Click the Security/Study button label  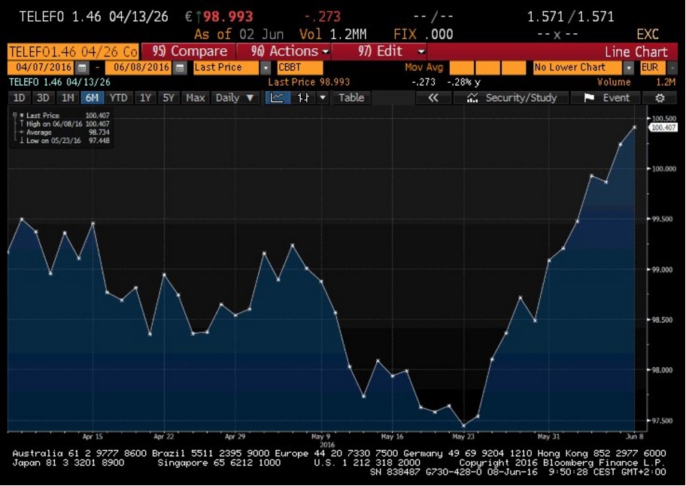[521, 98]
